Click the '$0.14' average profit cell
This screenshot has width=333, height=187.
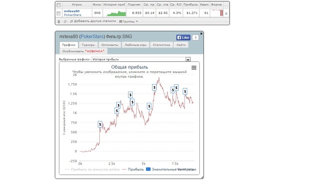[150, 13]
